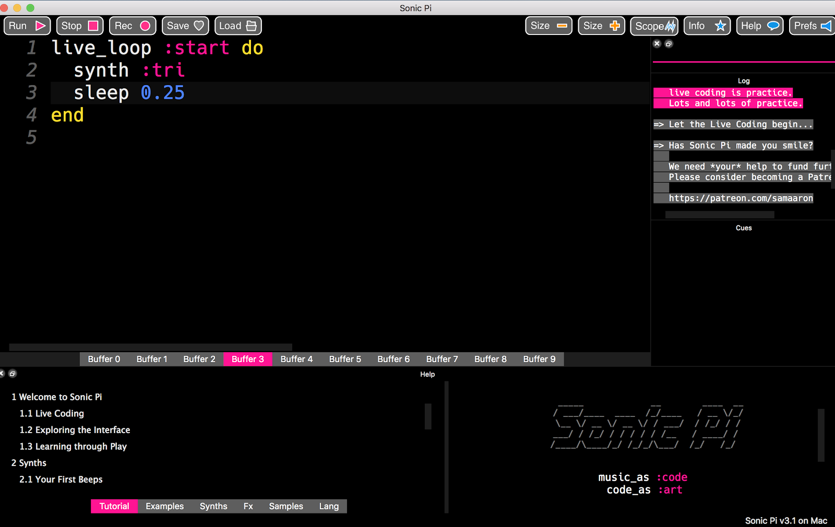Open the Samples help tab
The image size is (835, 527).
(286, 506)
